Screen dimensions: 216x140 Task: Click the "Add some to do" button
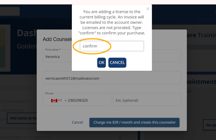[22, 118]
